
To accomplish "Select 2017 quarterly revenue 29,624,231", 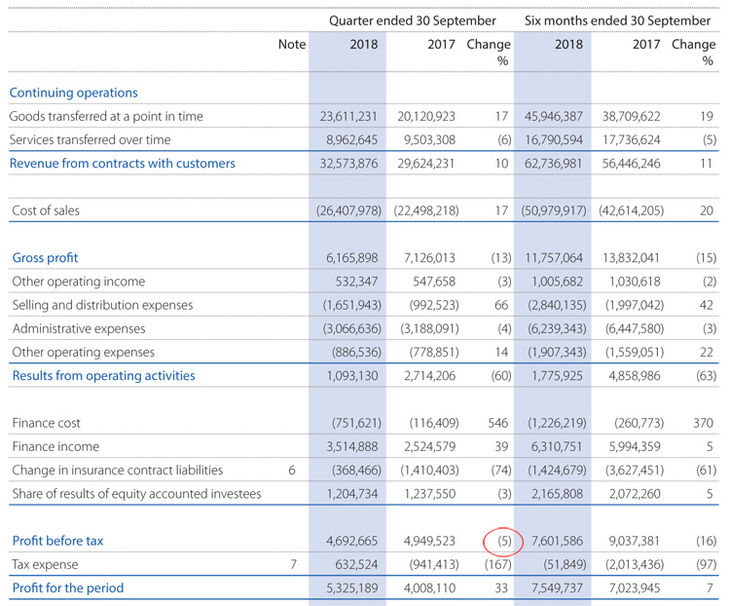I will [426, 163].
